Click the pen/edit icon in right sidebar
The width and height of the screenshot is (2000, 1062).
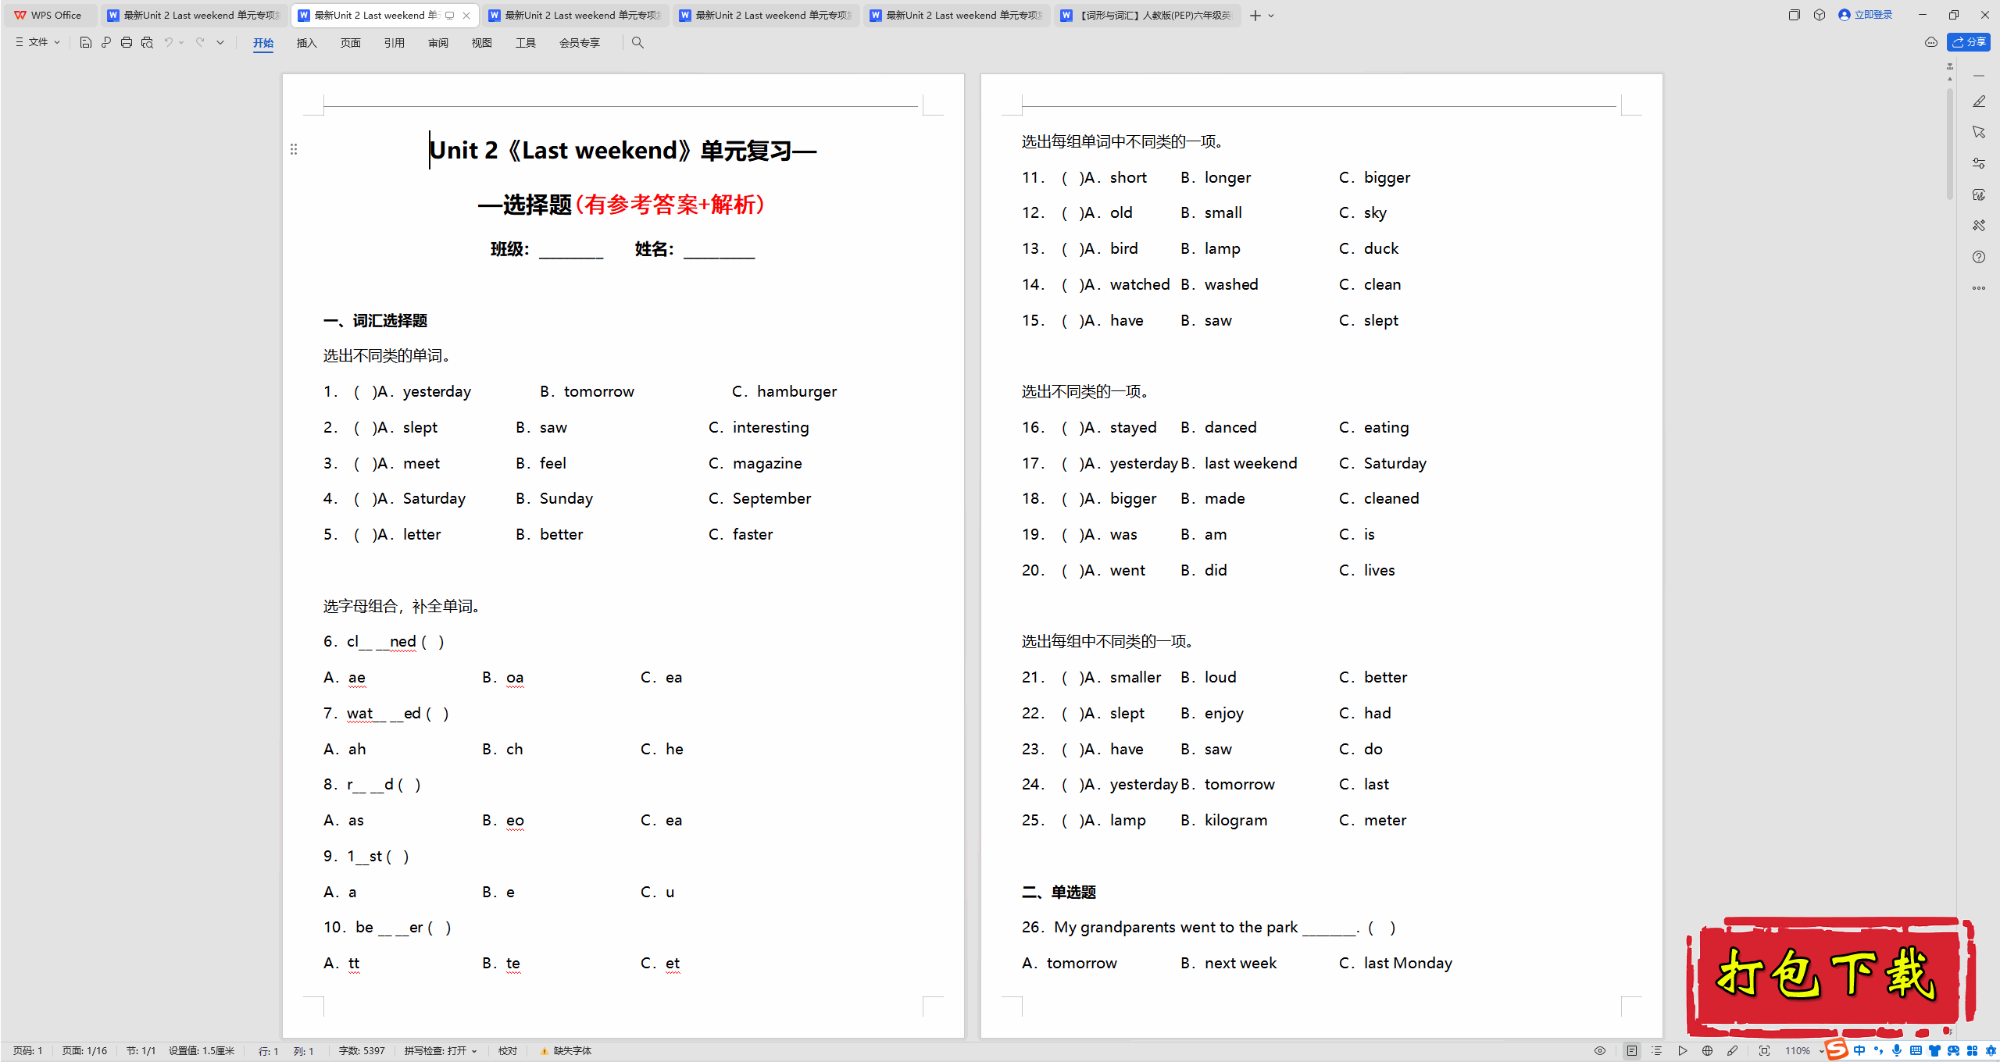tap(1979, 102)
